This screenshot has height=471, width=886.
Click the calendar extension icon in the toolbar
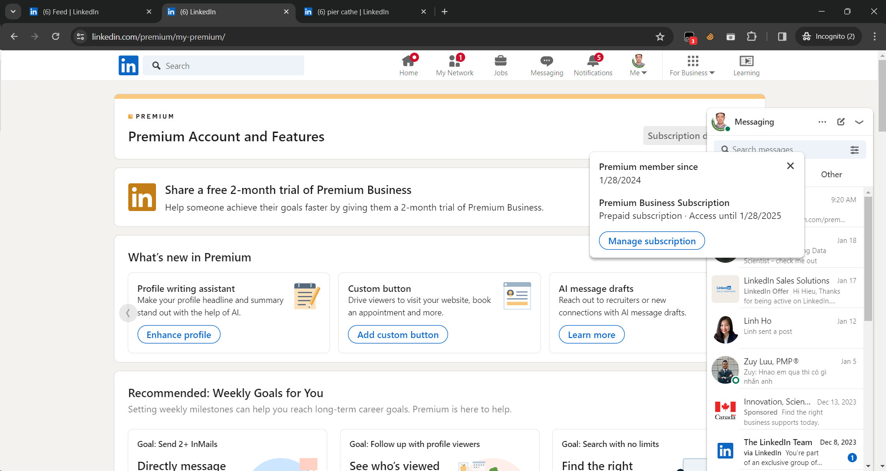(730, 36)
